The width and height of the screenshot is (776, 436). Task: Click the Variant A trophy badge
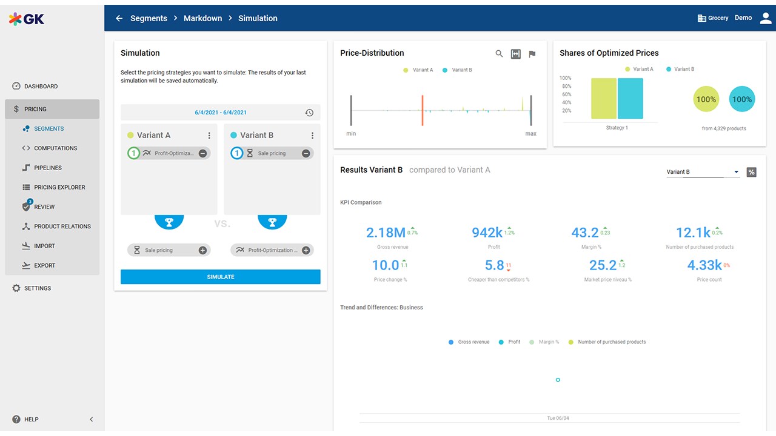coord(169,222)
